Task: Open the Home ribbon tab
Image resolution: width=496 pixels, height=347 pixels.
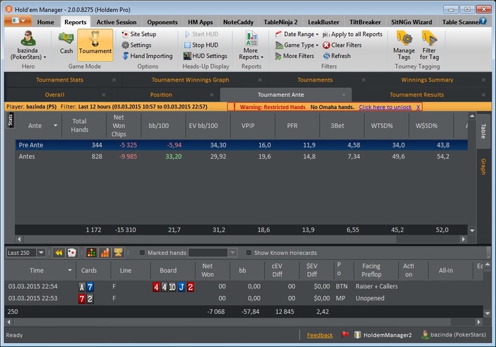Action: click(x=45, y=22)
